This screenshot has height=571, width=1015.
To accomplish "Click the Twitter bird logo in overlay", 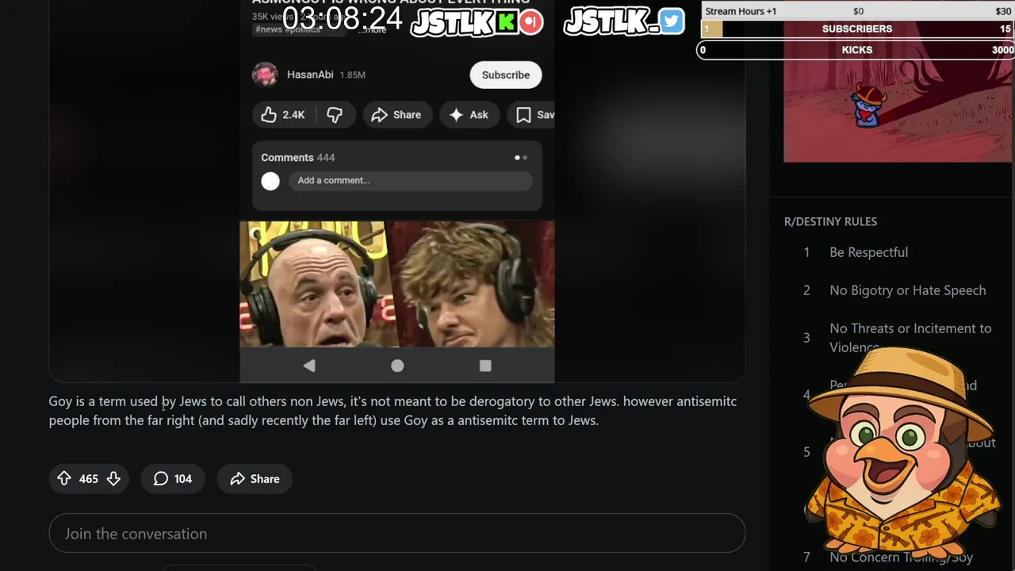I will (671, 21).
